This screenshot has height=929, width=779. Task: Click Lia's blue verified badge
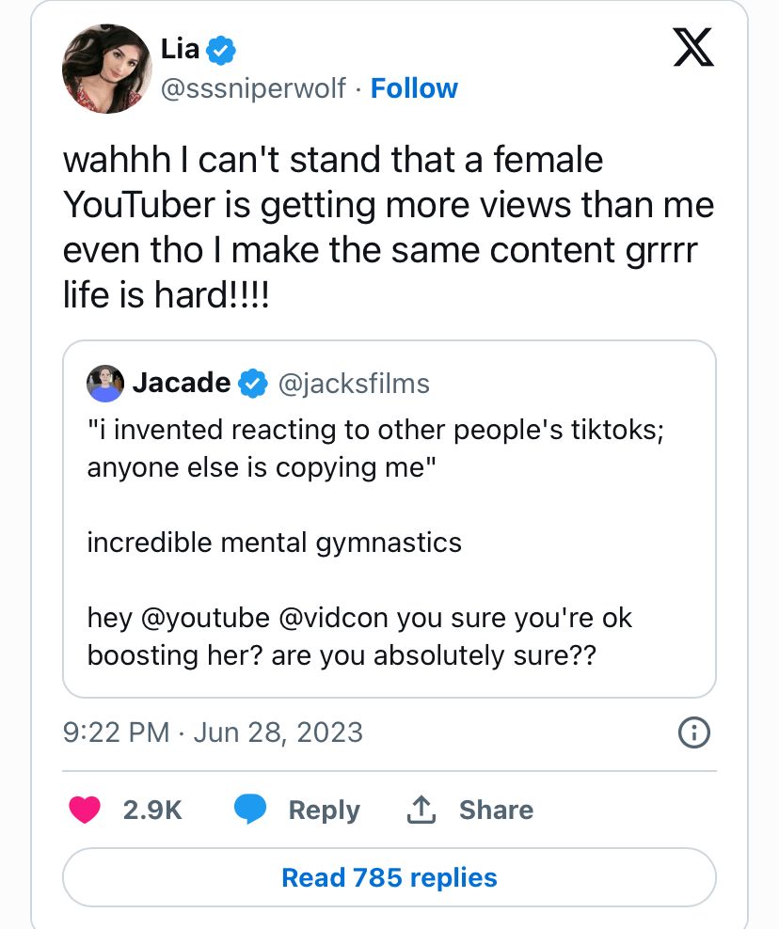pyautogui.click(x=221, y=50)
